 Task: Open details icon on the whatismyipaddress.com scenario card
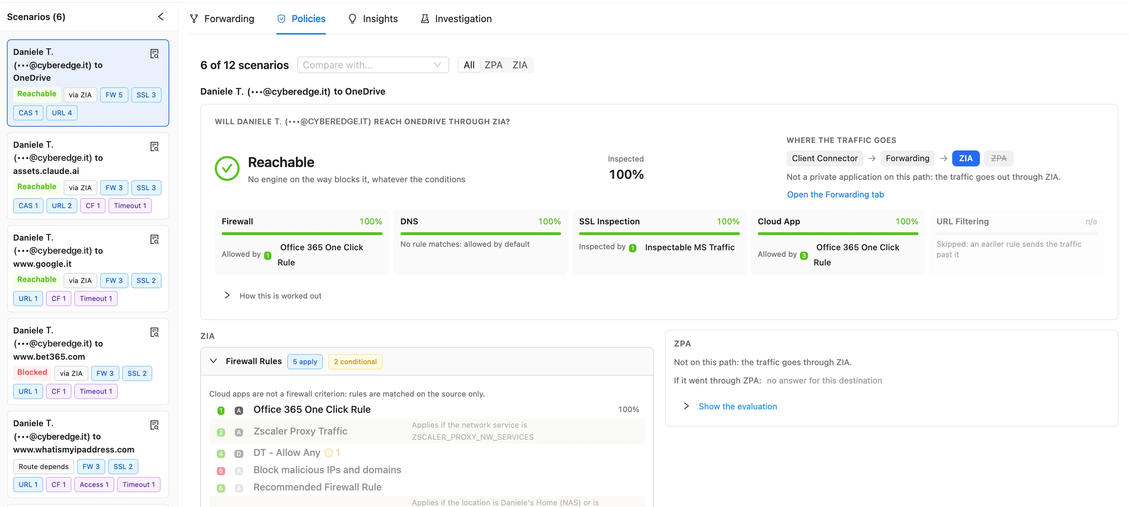154,425
